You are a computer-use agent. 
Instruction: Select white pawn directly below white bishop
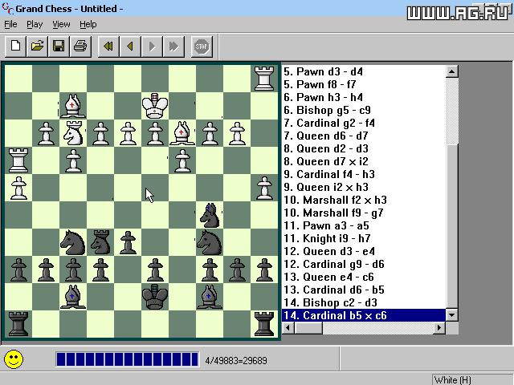pyautogui.click(x=182, y=160)
